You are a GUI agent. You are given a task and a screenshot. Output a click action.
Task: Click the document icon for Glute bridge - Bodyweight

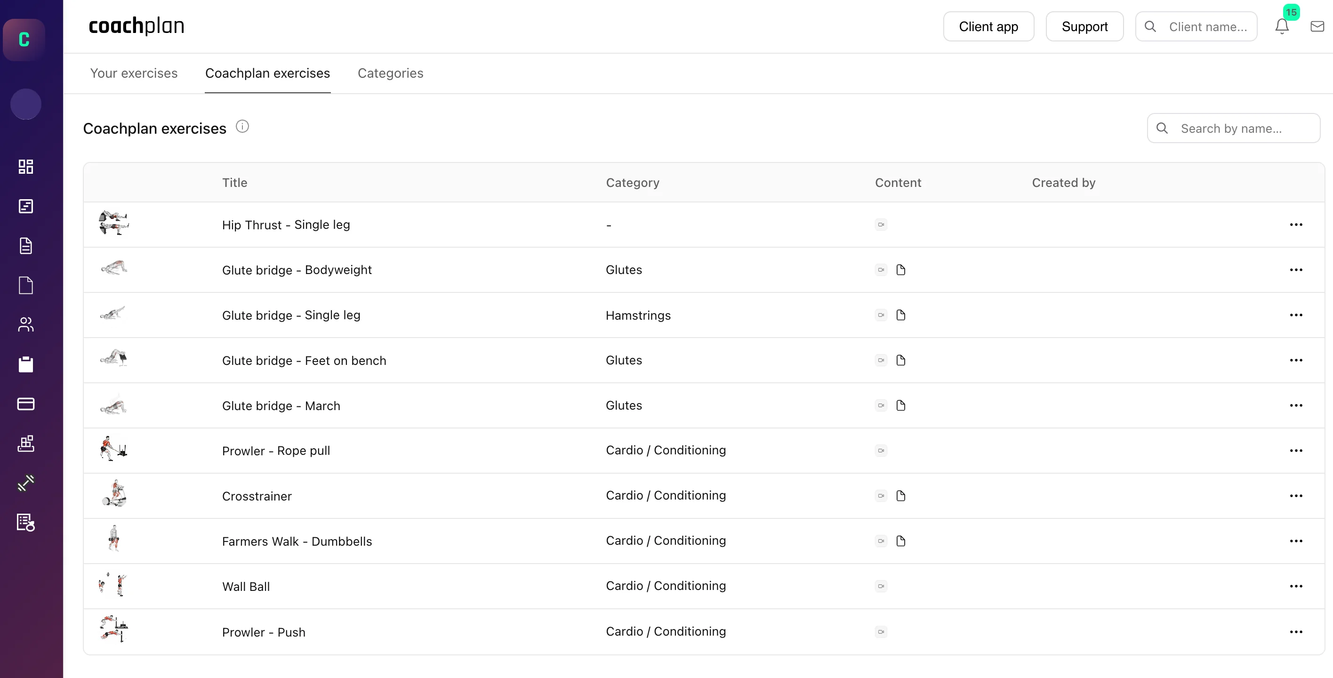900,270
